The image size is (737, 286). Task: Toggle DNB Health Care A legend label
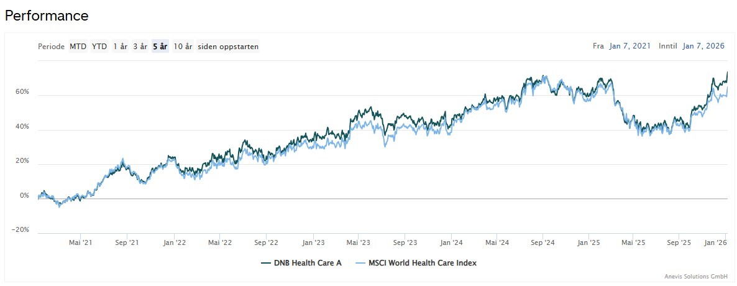pyautogui.click(x=308, y=263)
